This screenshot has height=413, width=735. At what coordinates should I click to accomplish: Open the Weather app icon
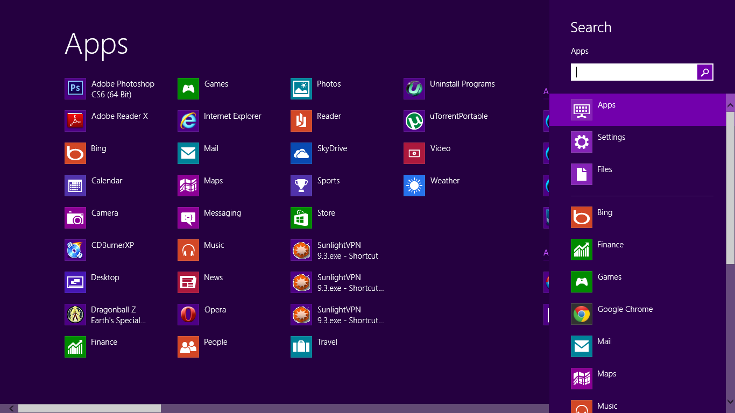414,186
